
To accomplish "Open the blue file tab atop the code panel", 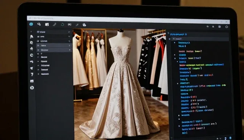I will coord(178,34).
